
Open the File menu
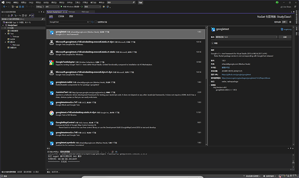point(8,2)
